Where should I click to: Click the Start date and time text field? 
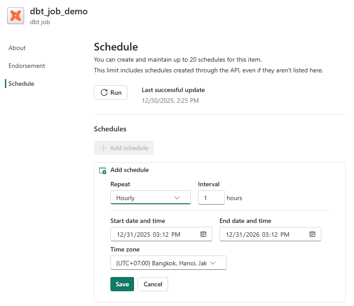point(154,235)
